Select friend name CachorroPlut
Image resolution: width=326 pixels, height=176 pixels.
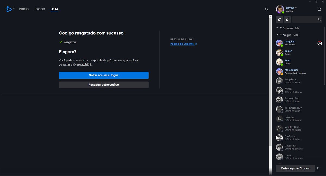pos(292,127)
